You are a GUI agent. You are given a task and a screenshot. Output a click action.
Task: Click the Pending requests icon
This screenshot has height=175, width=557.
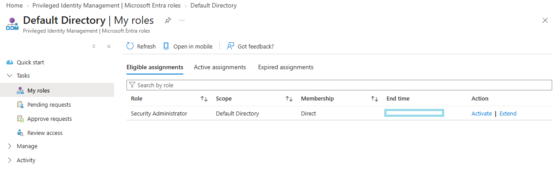(20, 104)
